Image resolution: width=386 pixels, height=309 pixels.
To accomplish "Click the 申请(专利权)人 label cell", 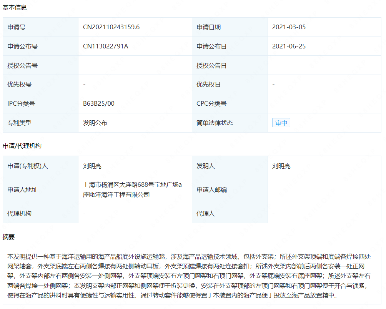I will click(41, 166).
